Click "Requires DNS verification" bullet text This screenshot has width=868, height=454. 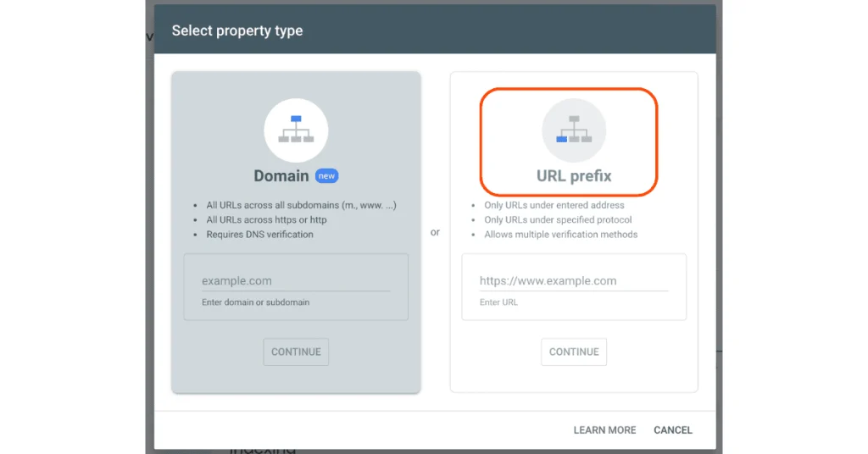(x=259, y=235)
